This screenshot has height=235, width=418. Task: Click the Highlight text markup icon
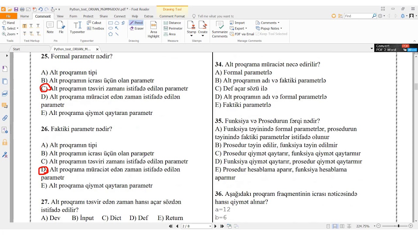point(24,26)
